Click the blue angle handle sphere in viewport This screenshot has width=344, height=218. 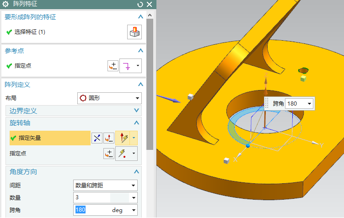pyautogui.click(x=248, y=145)
